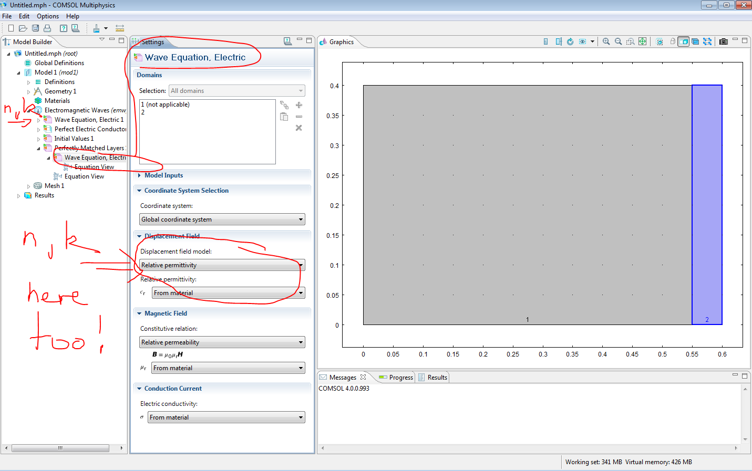Screen dimensions: 752x471
Task: Open the Options menu
Action: [x=47, y=16]
